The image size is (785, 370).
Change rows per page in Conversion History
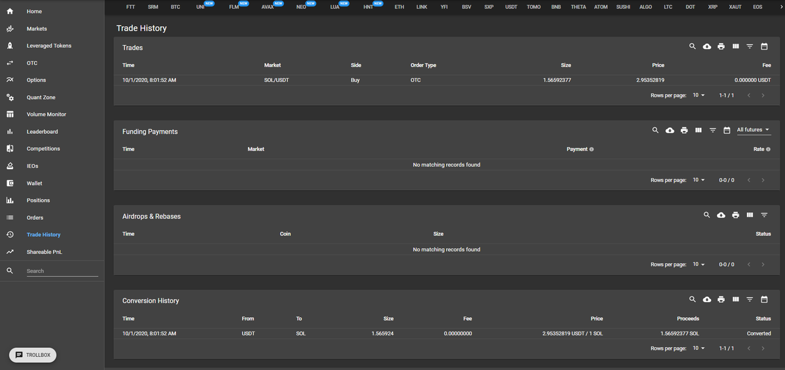699,348
